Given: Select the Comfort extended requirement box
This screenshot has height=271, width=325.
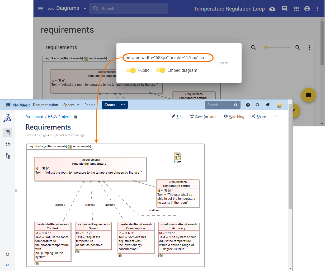Looking at the screenshot, I should coord(53,241).
